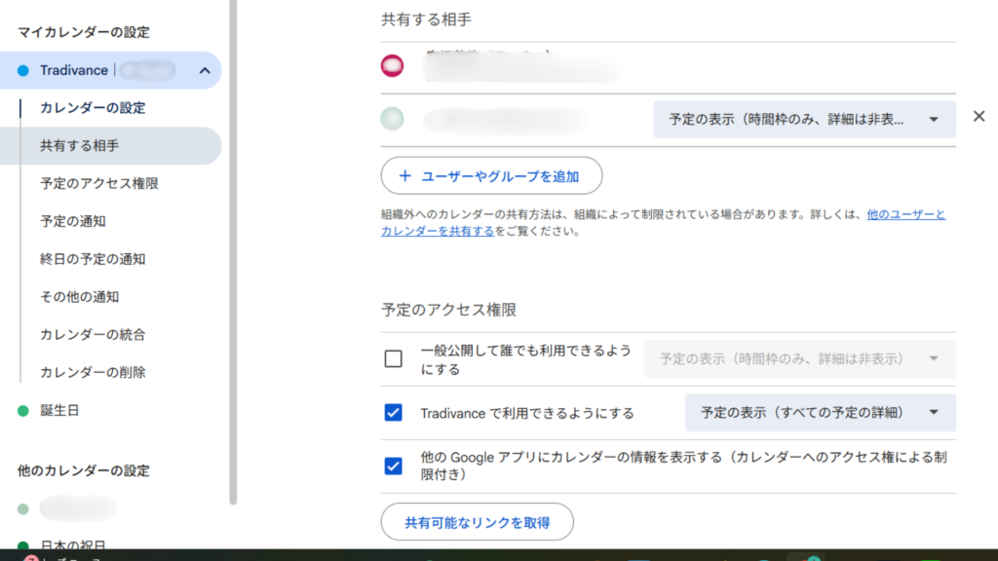Click the first shared user's red avatar
Screen dimensions: 998x561
(x=392, y=66)
